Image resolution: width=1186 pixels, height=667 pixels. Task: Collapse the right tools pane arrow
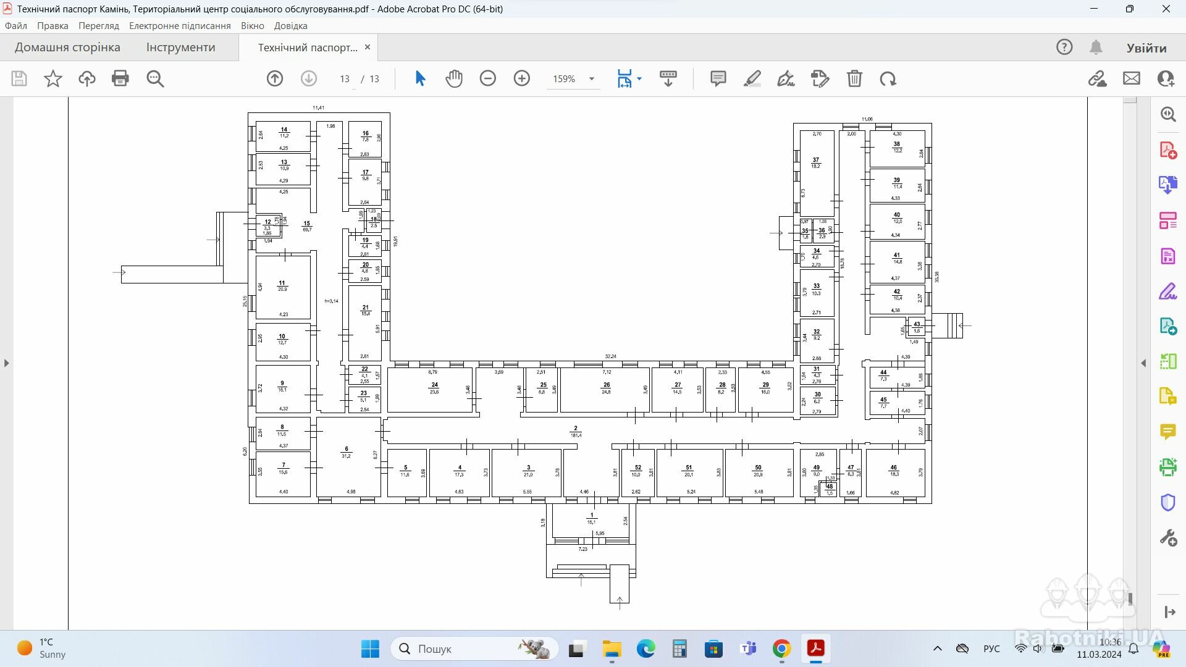coord(1143,363)
